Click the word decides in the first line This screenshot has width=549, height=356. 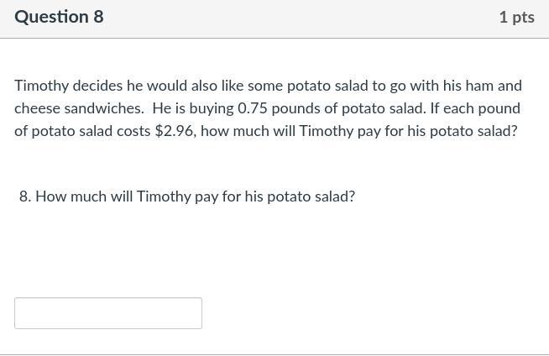click(x=97, y=86)
